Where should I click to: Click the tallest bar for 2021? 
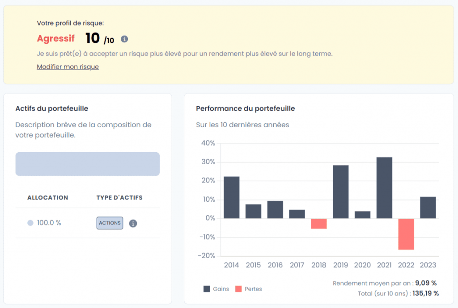(385, 187)
